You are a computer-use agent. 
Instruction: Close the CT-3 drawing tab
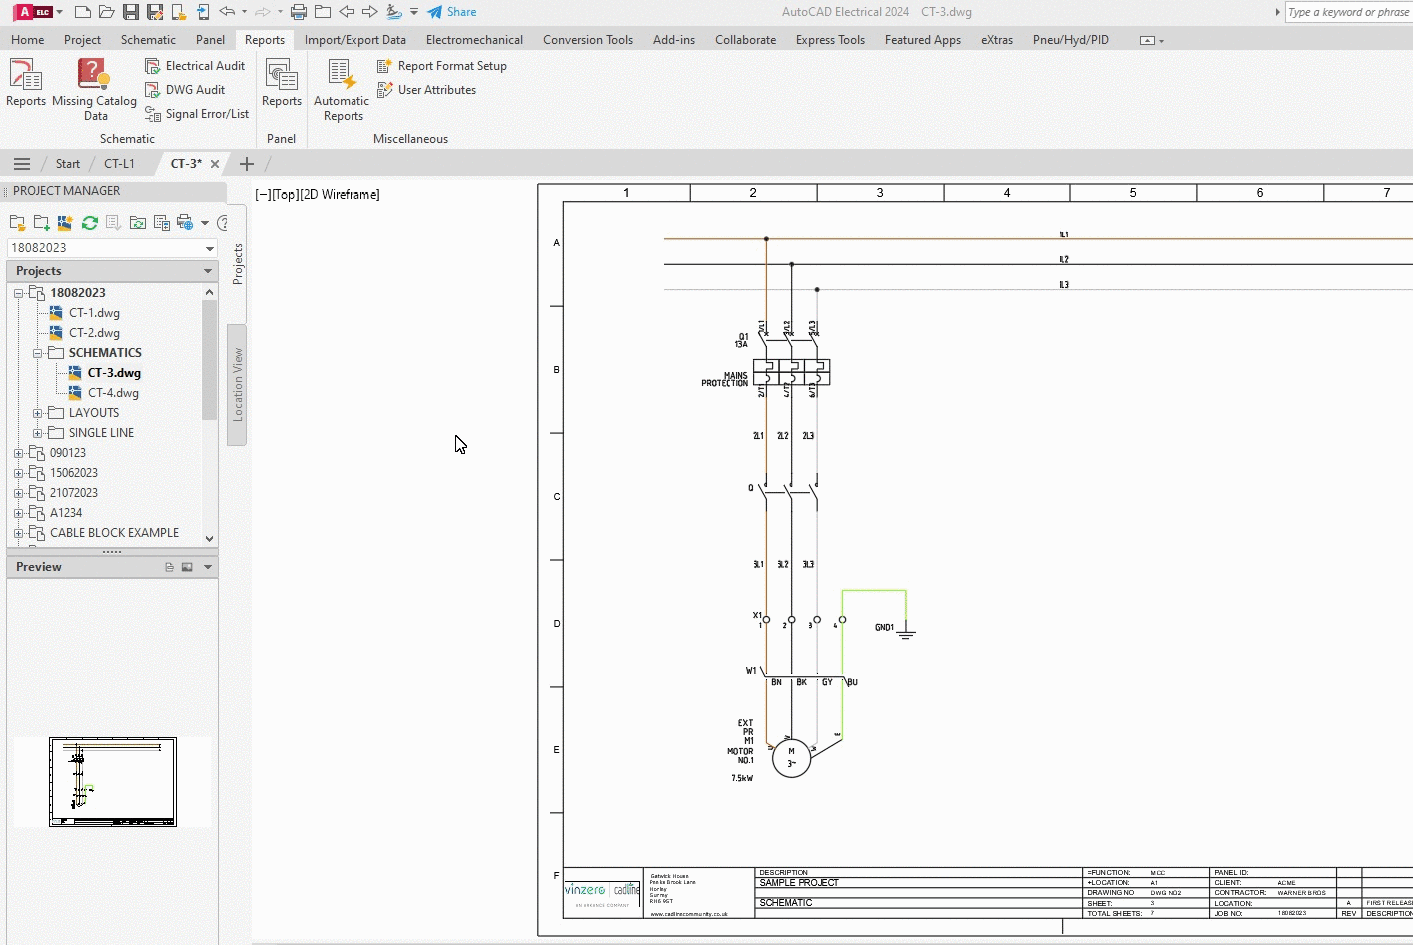[215, 164]
